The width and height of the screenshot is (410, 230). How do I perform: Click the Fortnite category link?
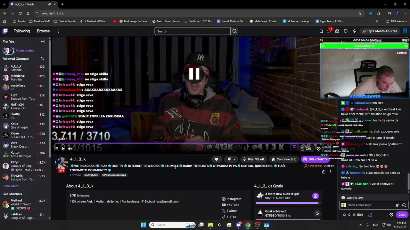click(76, 175)
